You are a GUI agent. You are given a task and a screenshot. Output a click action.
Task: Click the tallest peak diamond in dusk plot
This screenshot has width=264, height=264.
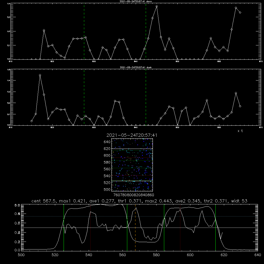(x=40, y=75)
